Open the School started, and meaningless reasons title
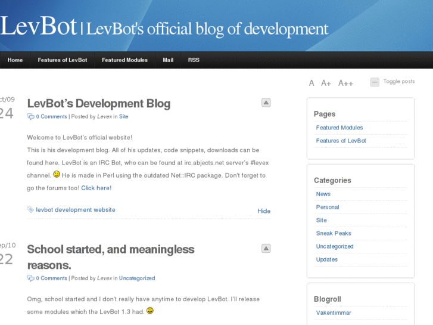Screen dimensions: 433x325 click(x=111, y=257)
